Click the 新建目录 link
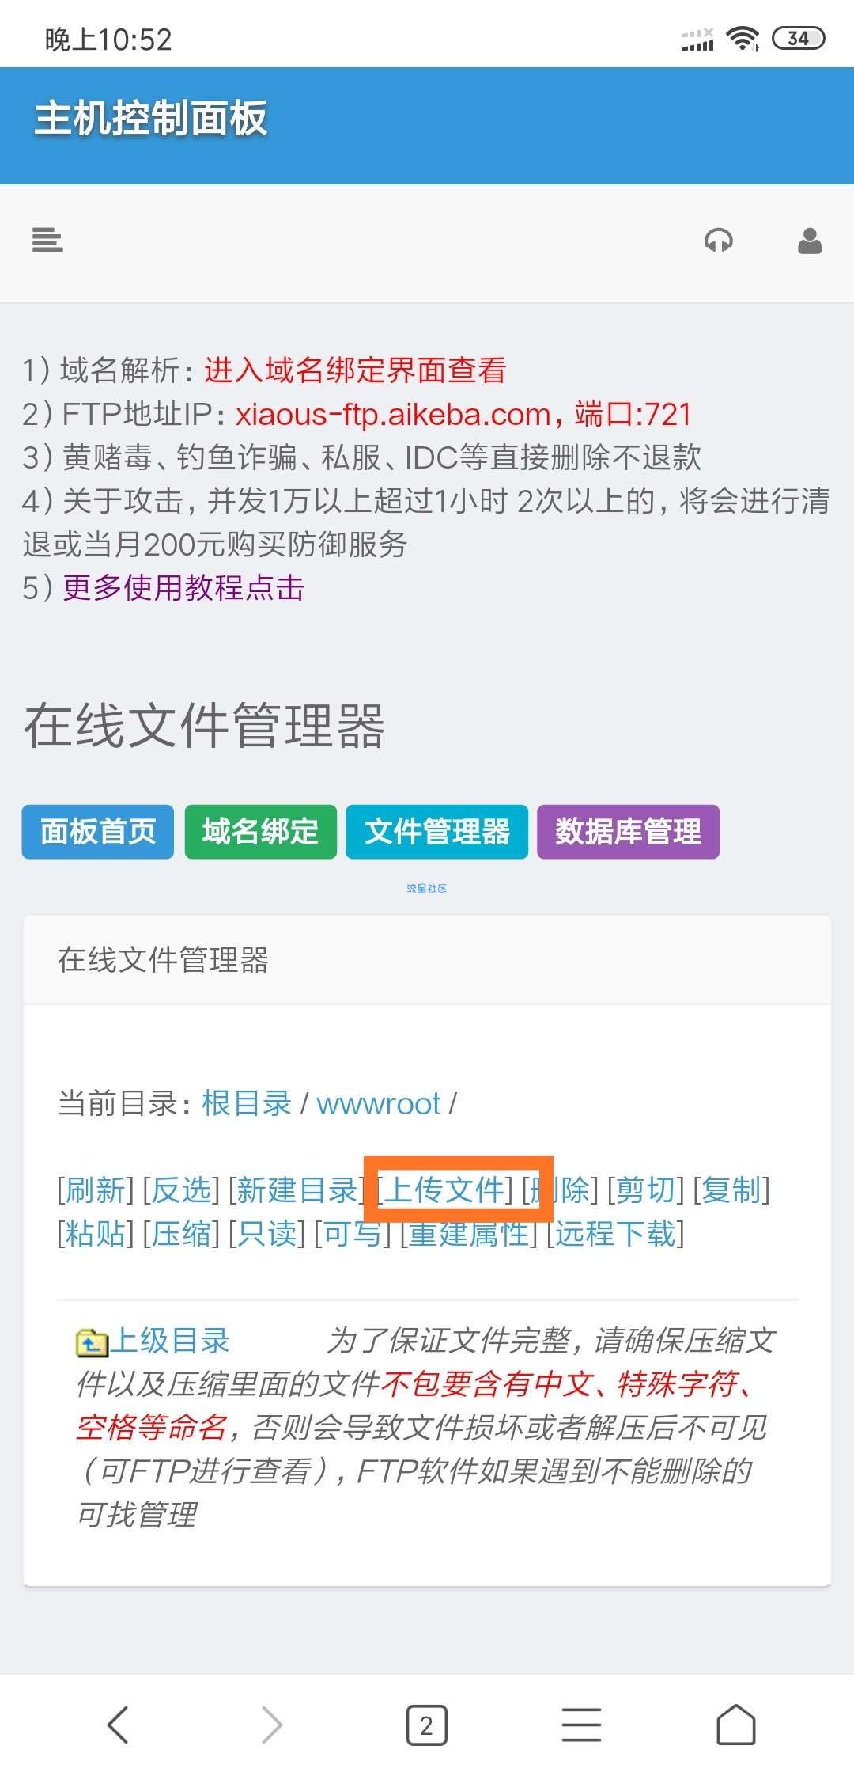 point(297,1190)
